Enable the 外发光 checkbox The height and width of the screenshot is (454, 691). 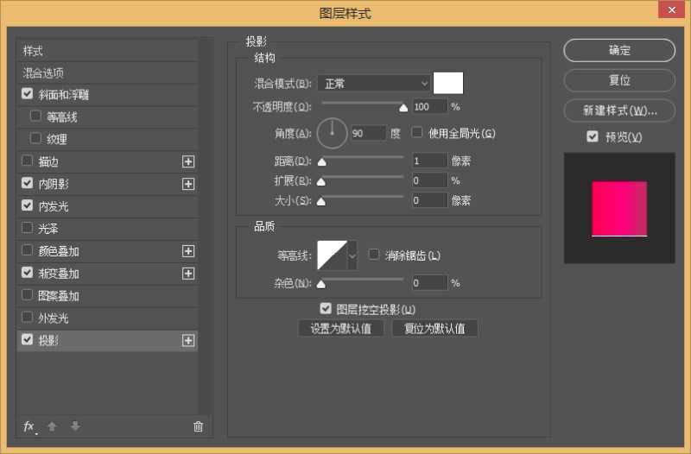[x=27, y=317]
